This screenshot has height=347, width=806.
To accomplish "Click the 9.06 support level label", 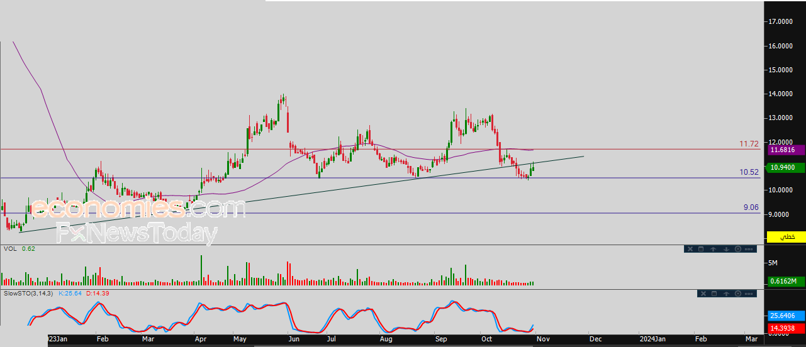I will click(751, 207).
